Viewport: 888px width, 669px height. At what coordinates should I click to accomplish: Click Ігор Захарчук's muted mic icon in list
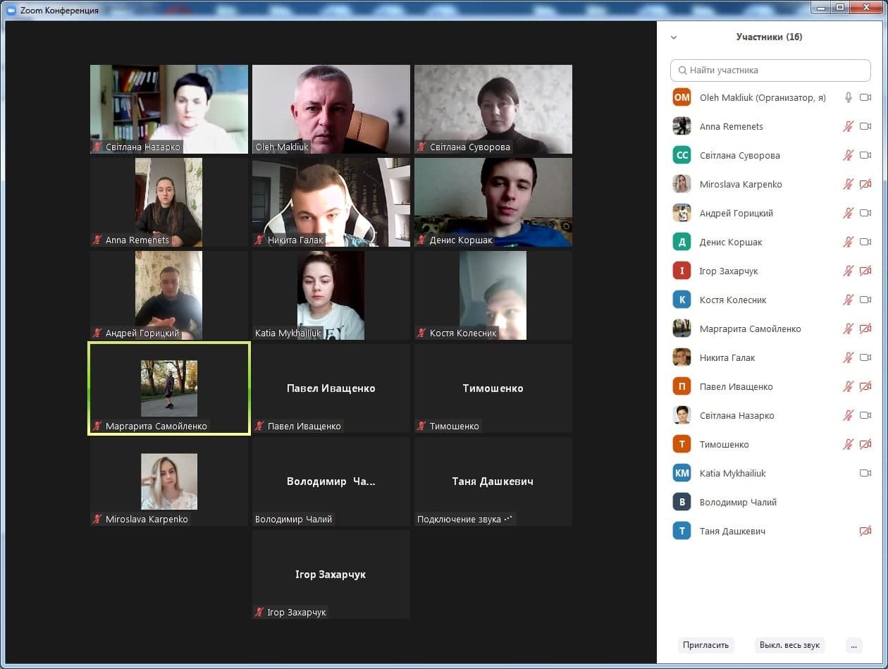[849, 271]
